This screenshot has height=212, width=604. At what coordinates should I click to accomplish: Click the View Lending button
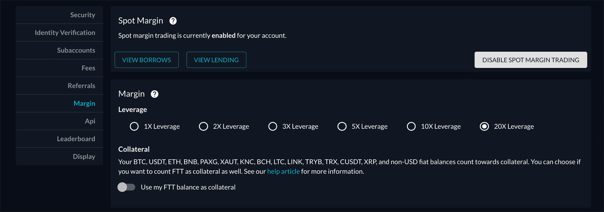click(x=216, y=60)
